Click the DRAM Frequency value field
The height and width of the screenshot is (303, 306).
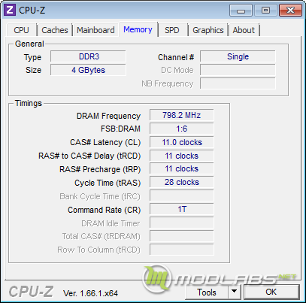point(182,115)
